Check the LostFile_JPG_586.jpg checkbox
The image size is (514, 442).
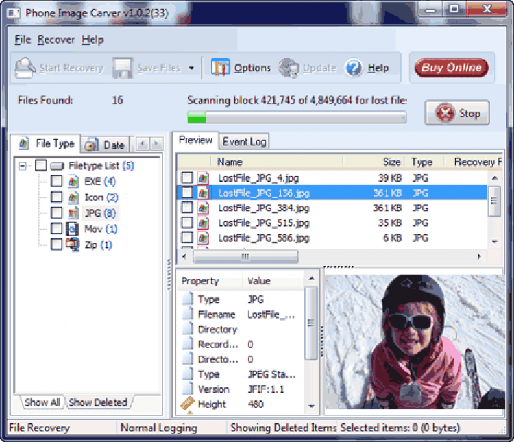187,237
